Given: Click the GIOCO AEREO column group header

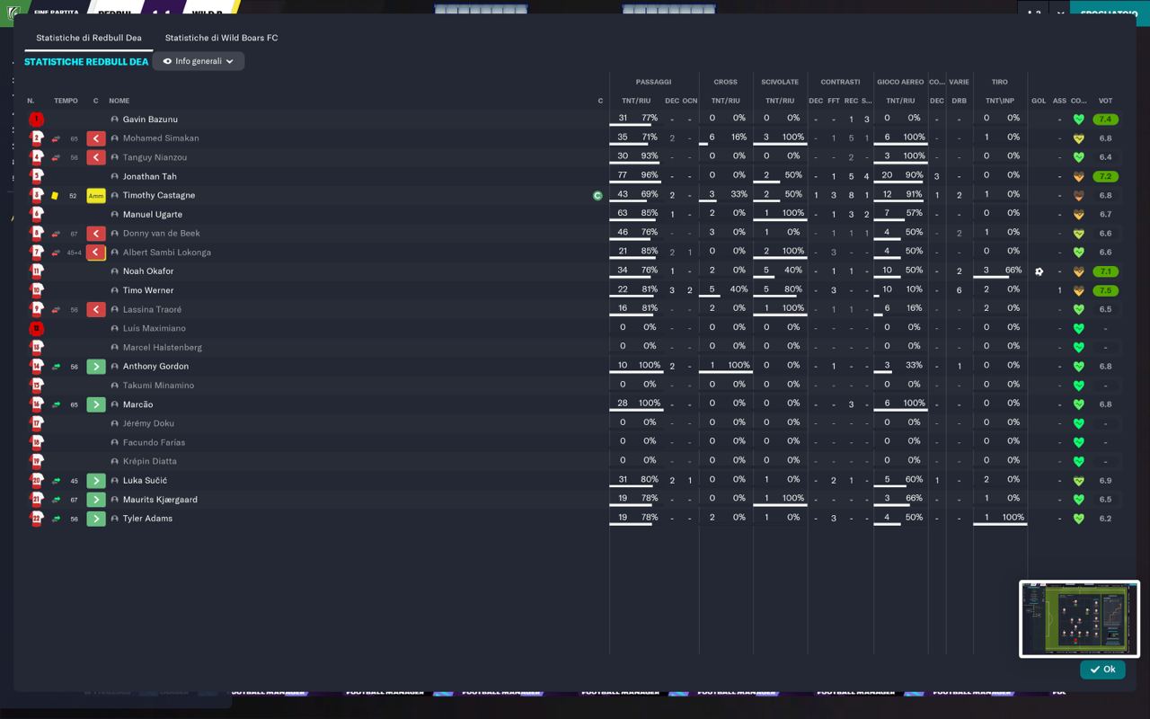Looking at the screenshot, I should (900, 82).
